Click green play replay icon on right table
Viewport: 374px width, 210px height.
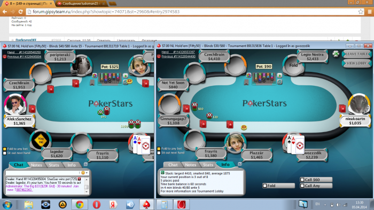[x=279, y=75]
